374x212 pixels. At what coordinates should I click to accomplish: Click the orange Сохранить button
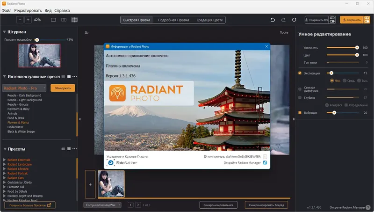352,20
